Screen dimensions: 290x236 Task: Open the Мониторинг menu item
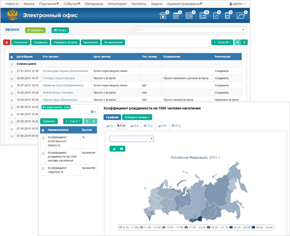tap(117, 4)
